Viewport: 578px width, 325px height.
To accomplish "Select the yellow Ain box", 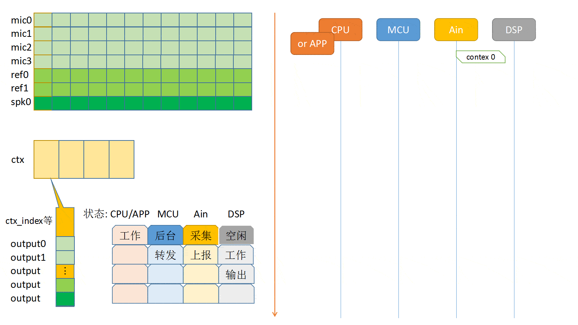I will point(456,30).
